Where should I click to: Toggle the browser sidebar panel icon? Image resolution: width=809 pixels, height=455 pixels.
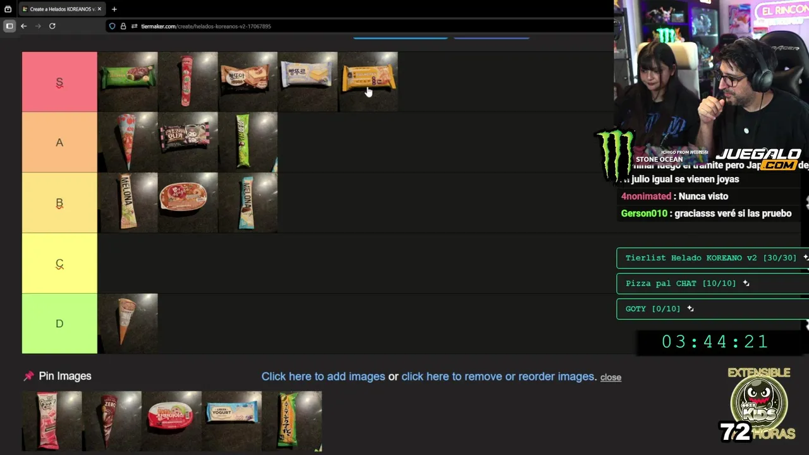(9, 26)
